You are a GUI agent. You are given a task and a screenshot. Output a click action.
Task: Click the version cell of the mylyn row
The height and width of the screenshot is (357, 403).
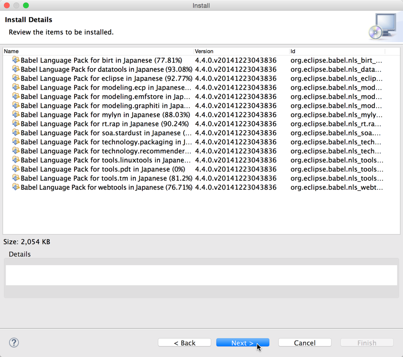(x=236, y=115)
